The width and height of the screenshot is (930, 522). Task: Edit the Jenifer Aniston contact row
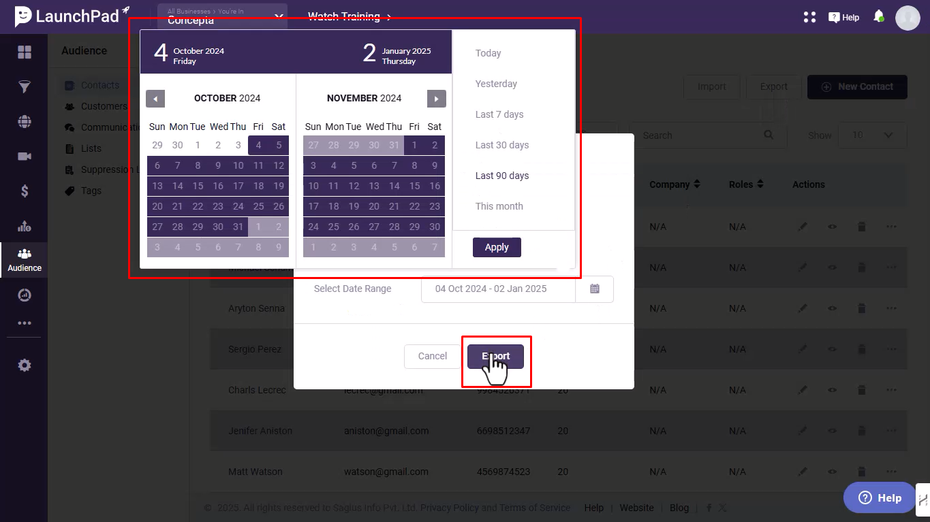coord(803,431)
